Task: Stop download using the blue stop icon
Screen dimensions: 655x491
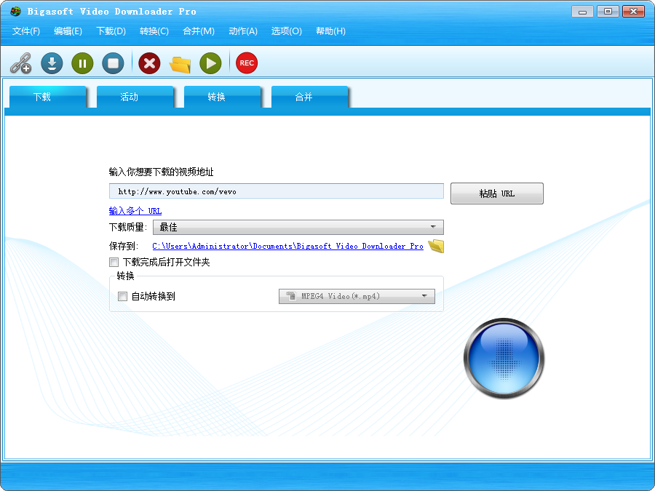Action: tap(113, 63)
